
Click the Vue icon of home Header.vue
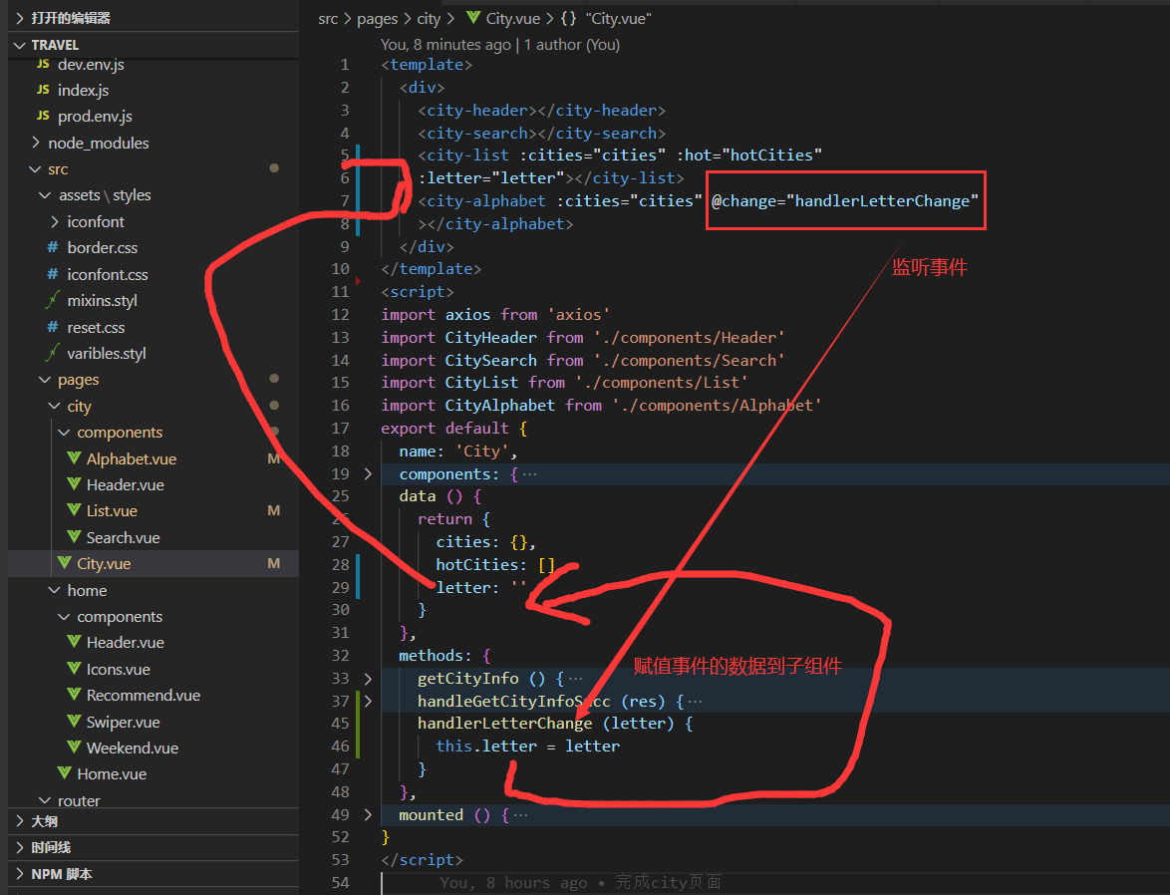click(74, 642)
